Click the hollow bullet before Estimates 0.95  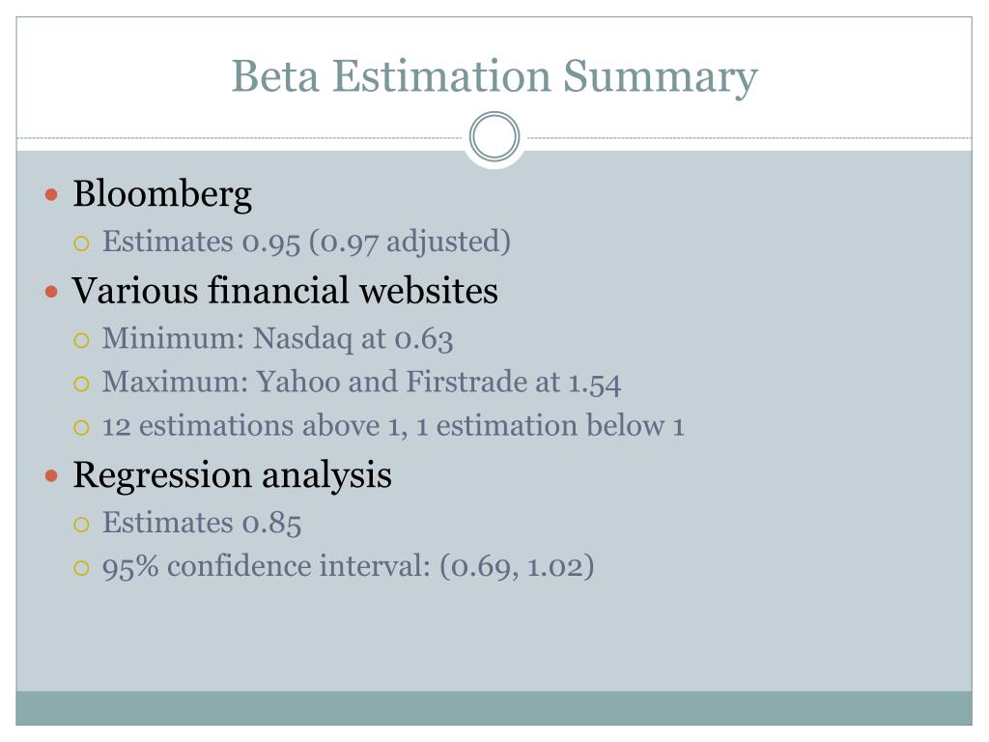(81, 243)
